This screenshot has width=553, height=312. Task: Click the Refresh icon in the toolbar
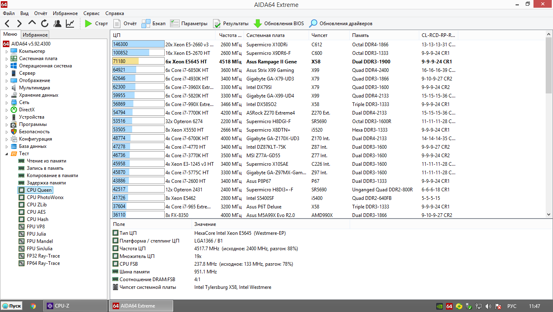point(45,24)
